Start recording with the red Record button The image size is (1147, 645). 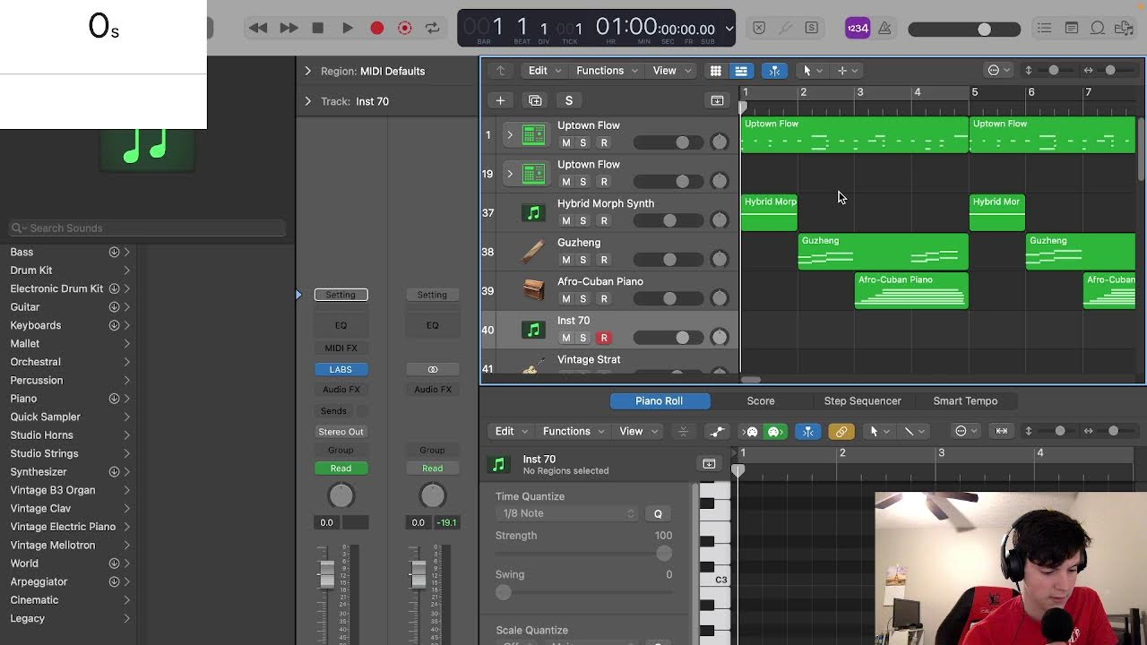pos(377,29)
